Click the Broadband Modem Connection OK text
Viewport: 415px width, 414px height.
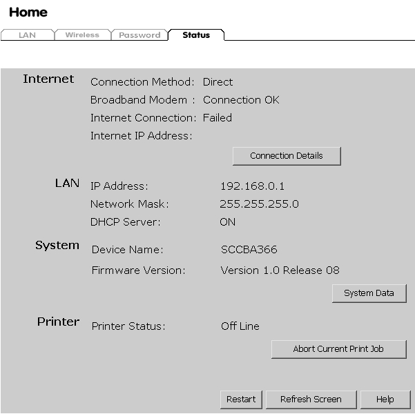pos(241,100)
